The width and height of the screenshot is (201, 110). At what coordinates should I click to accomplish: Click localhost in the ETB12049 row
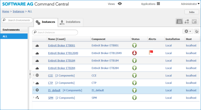pos(191,53)
